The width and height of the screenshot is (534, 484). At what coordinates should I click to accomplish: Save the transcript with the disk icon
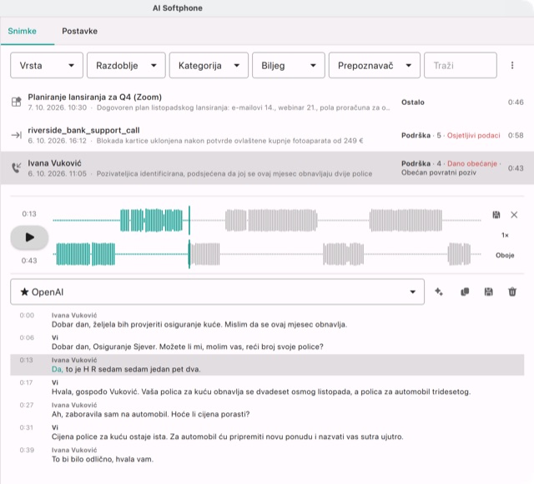point(488,292)
